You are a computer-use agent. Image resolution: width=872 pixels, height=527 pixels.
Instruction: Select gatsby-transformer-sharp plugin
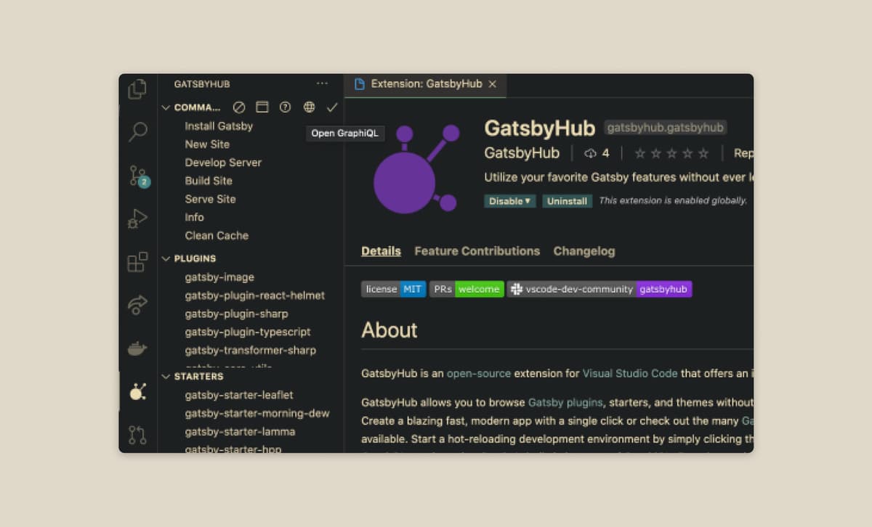tap(251, 350)
